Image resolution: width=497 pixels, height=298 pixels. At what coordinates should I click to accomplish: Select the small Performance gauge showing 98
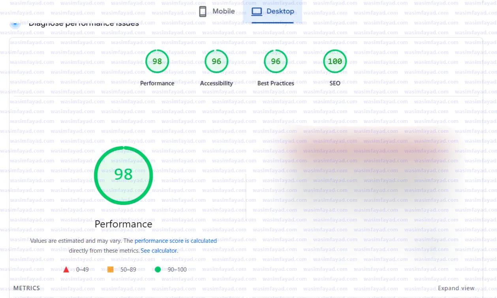click(x=157, y=61)
